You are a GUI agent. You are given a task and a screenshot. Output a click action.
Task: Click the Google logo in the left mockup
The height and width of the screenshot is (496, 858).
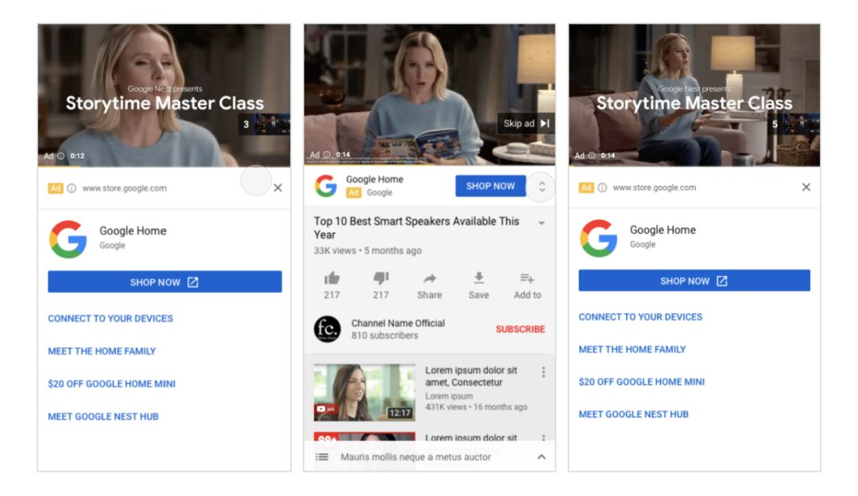(68, 238)
